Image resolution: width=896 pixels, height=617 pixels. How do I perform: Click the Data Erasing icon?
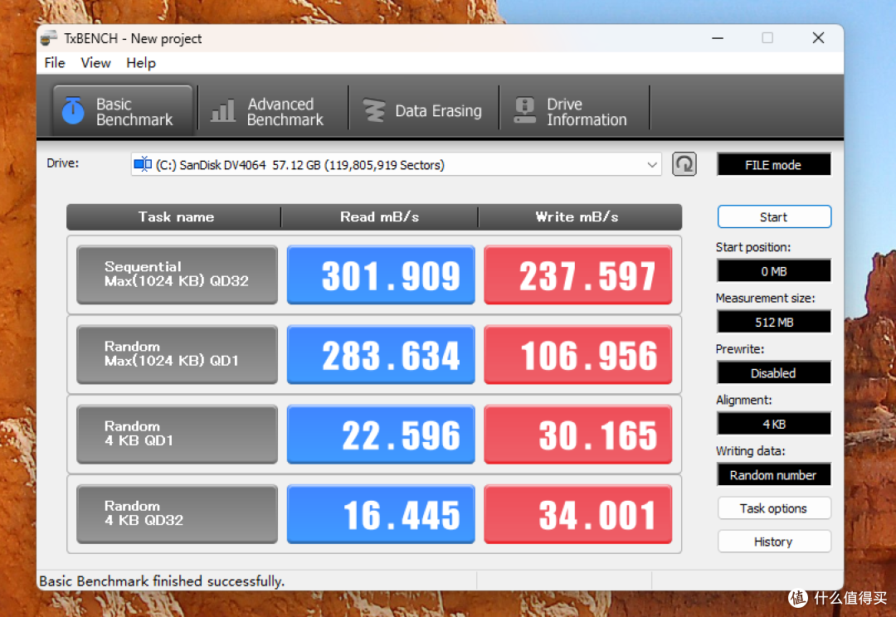[374, 110]
